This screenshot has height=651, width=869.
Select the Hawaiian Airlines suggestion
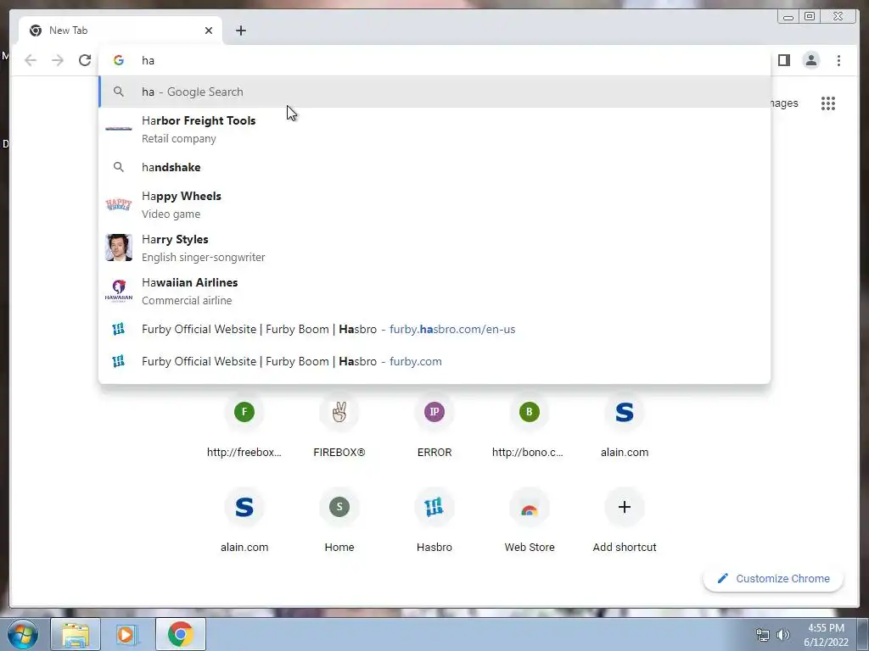click(434, 292)
